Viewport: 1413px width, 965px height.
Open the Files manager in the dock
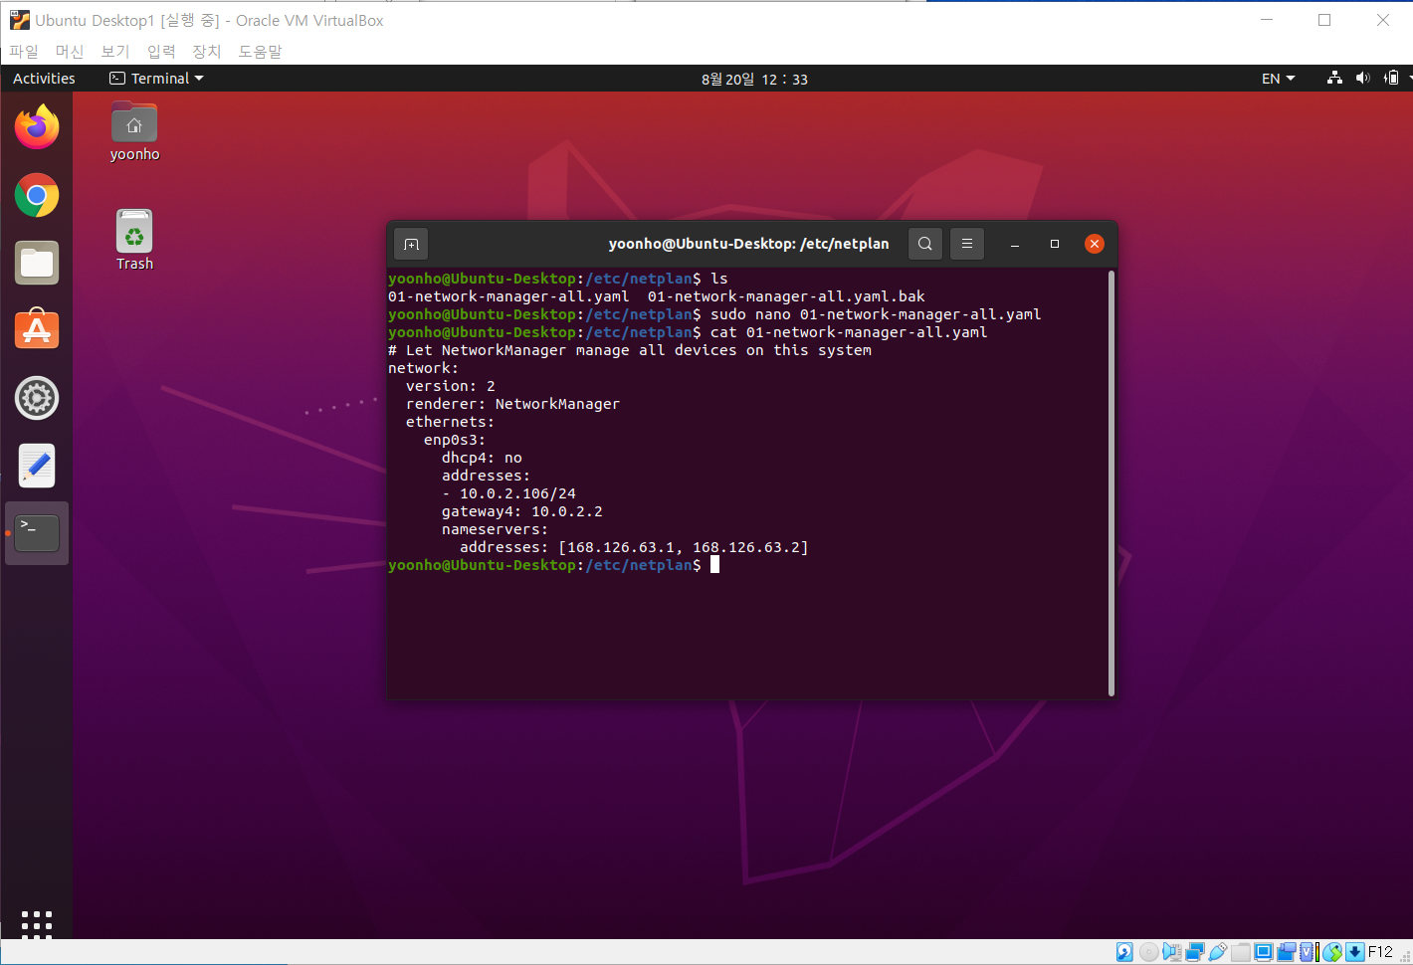37,263
